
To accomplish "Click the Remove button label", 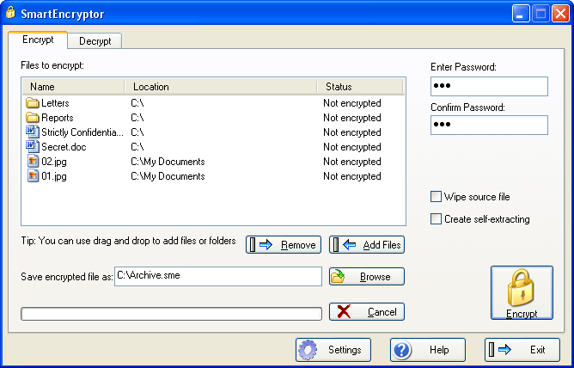I will [x=298, y=245].
